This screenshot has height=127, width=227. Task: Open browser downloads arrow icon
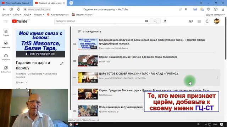[x=223, y=10]
